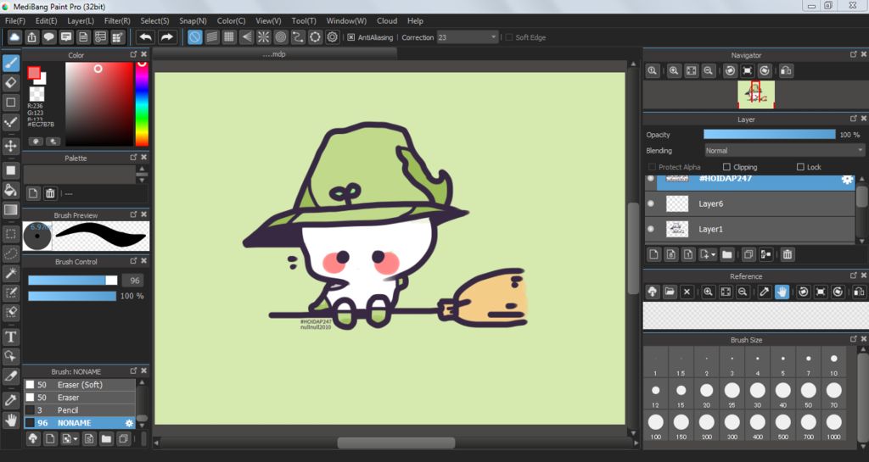Viewport: 869px width, 462px height.
Task: Enable the Clipping checkbox
Action: click(726, 167)
